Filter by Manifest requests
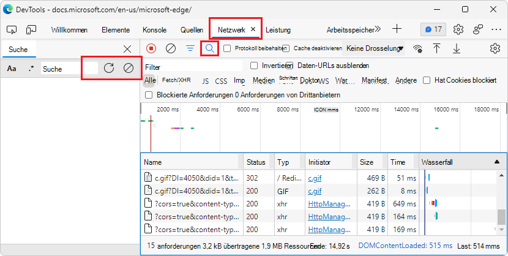Image resolution: width=508 pixels, height=256 pixels. click(375, 80)
